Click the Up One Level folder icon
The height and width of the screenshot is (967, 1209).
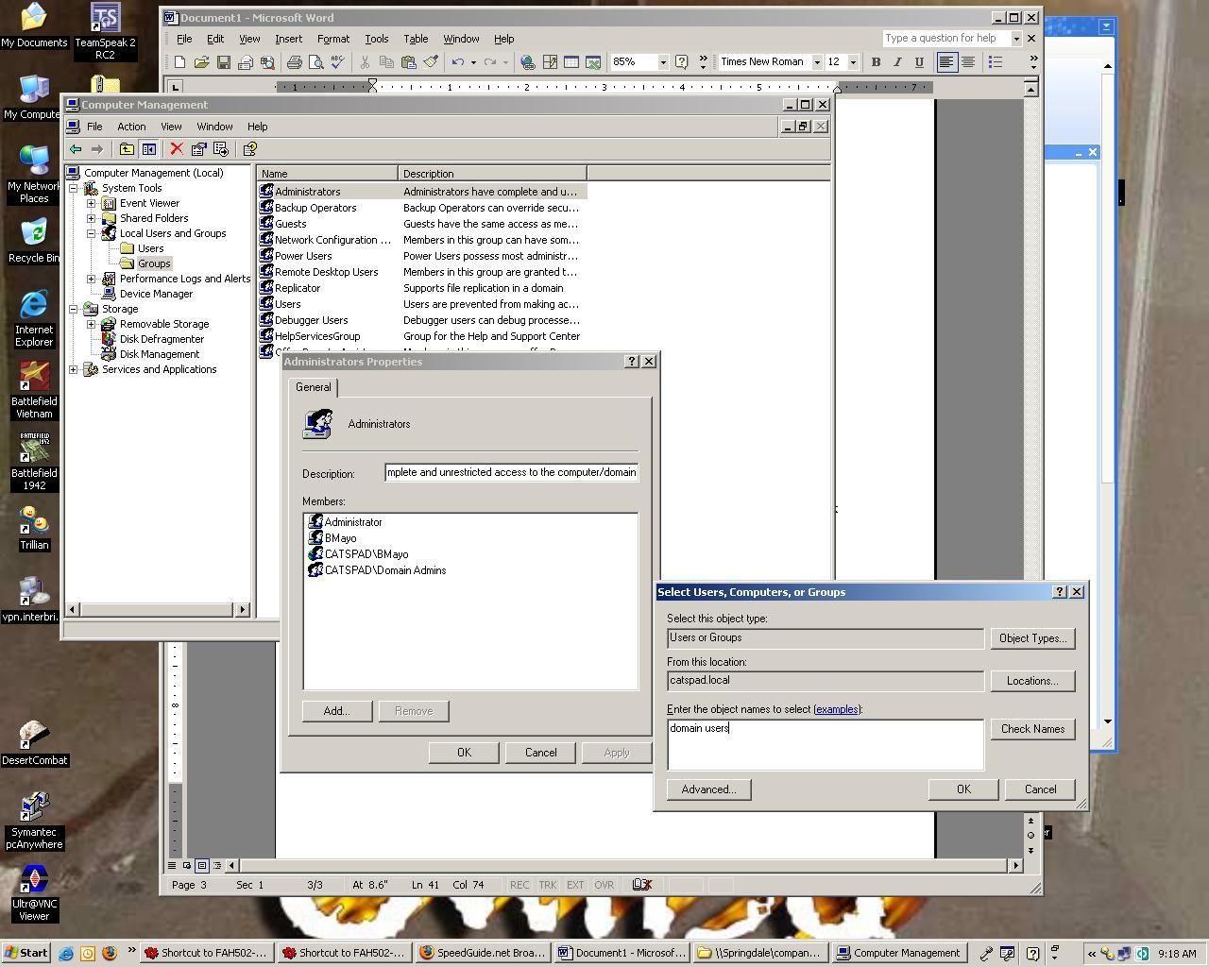(127, 149)
